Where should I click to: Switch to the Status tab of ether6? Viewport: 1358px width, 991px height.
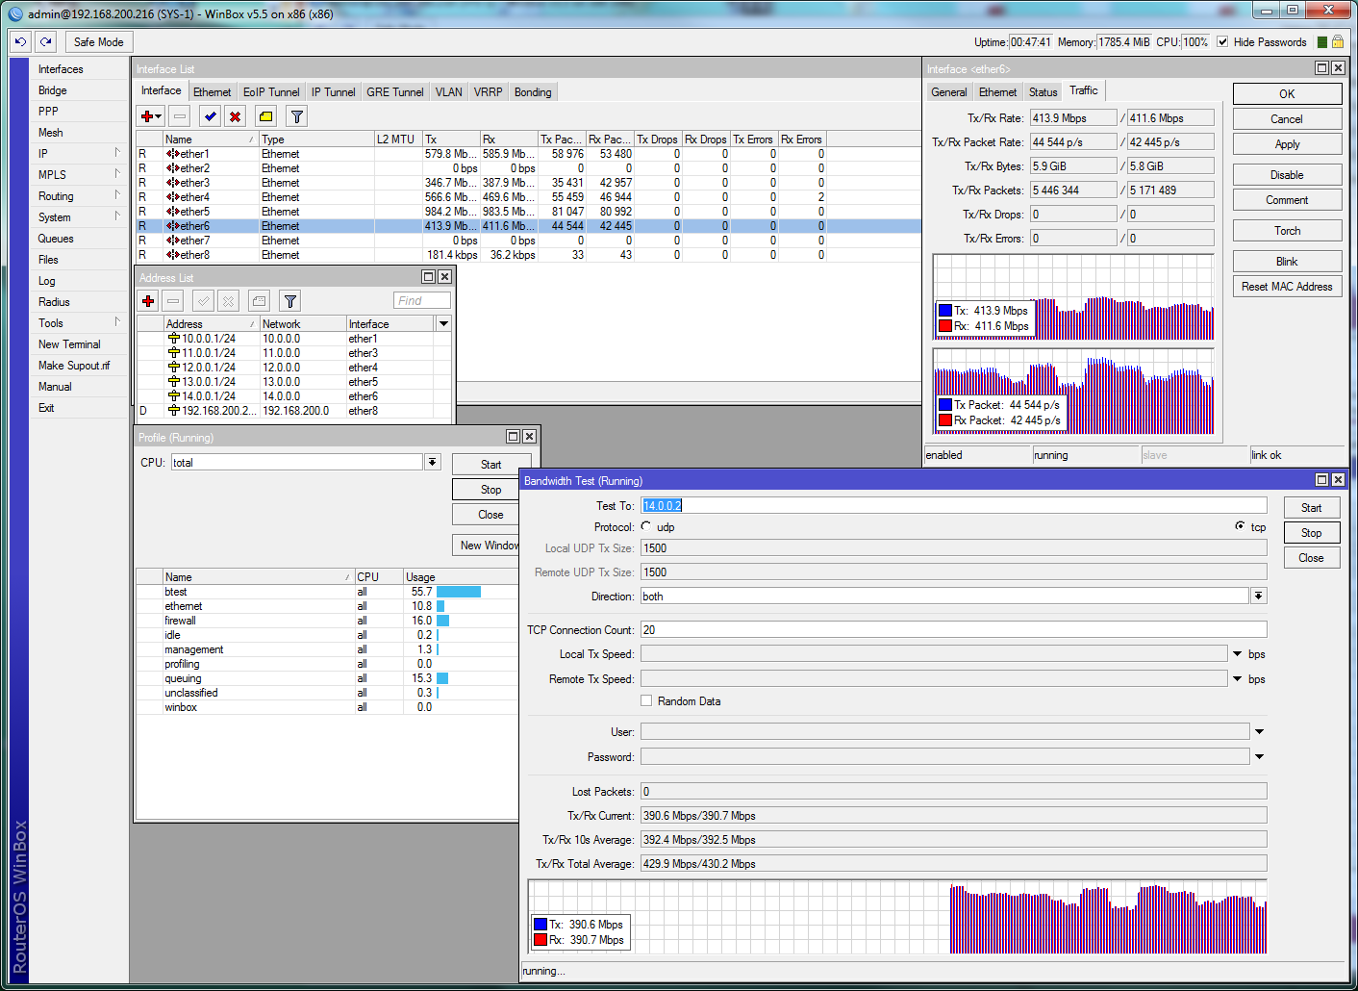tap(1043, 90)
